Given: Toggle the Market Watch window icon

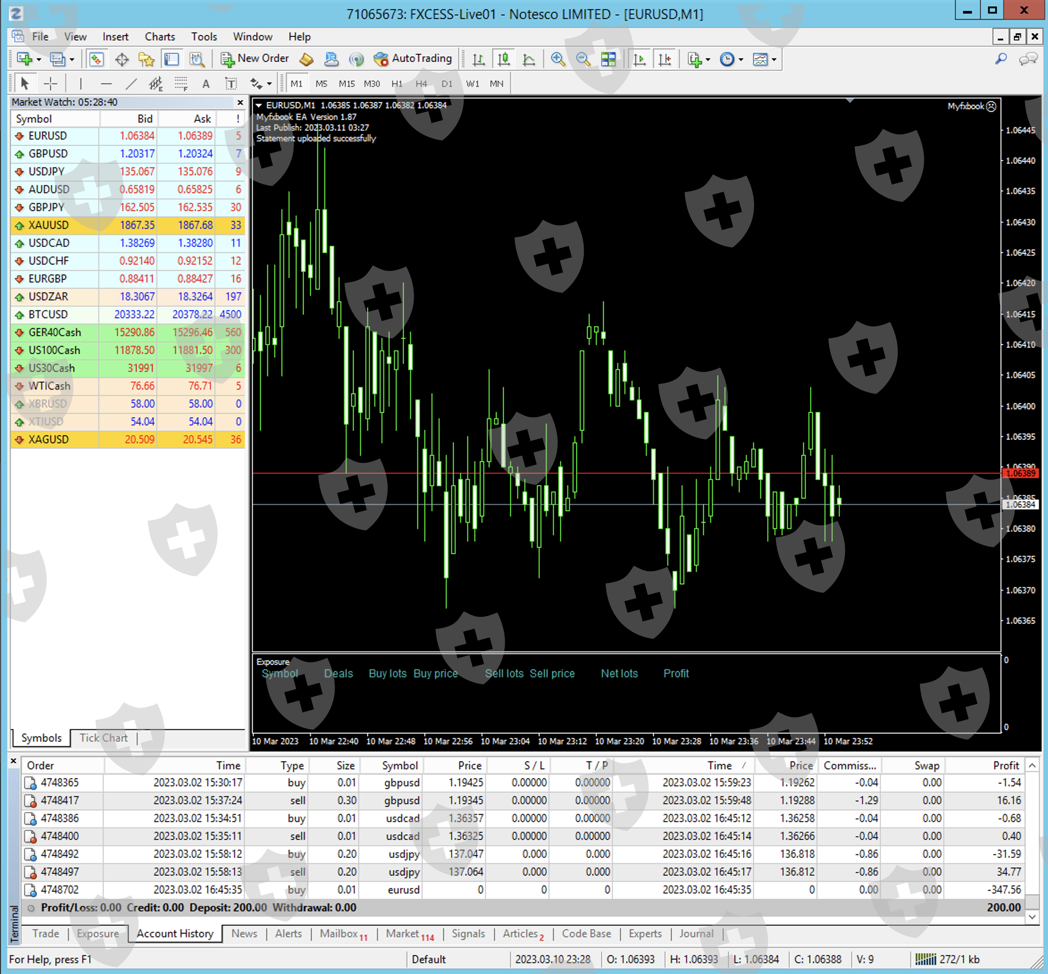Looking at the screenshot, I should (96, 59).
